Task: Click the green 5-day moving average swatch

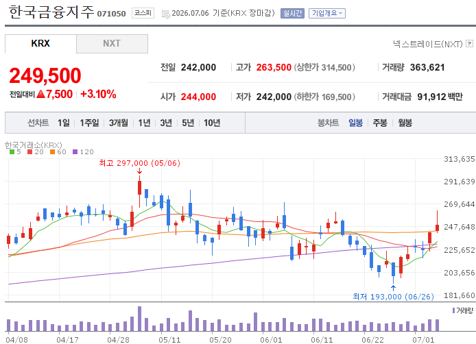Action: (x=12, y=151)
